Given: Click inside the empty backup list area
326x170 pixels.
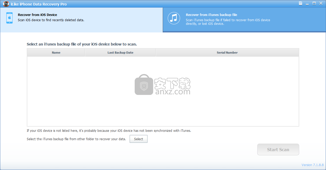Looking at the screenshot, I should click(163, 91).
